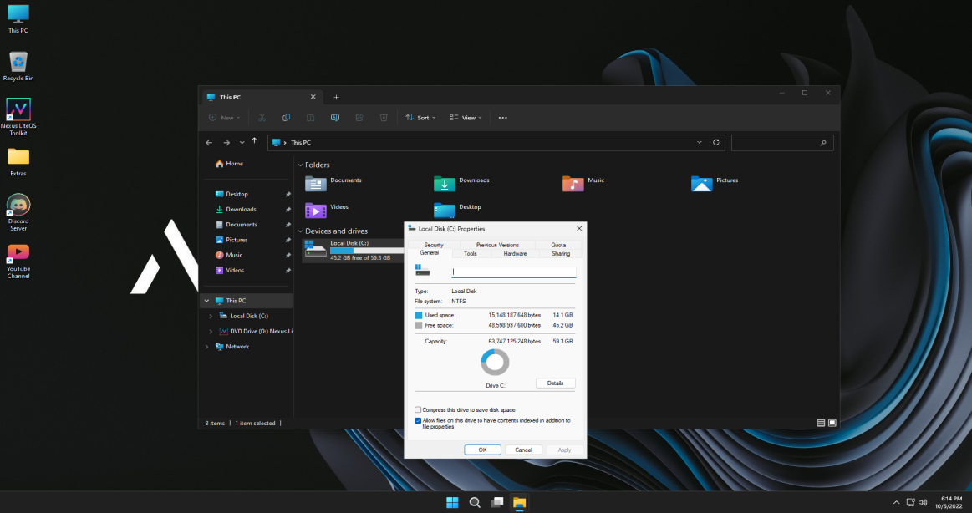Select the Nexus LiteOS Toolkit desktop shortcut

pyautogui.click(x=18, y=116)
